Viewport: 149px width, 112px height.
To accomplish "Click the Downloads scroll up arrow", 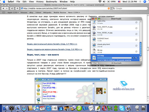I will click(x=141, y=58).
